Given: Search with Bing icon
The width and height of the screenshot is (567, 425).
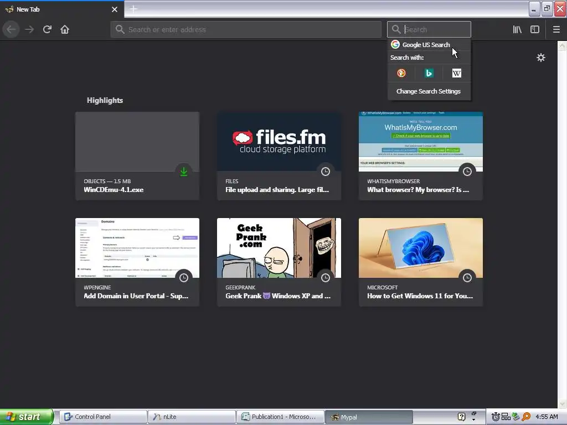Looking at the screenshot, I should pyautogui.click(x=429, y=73).
